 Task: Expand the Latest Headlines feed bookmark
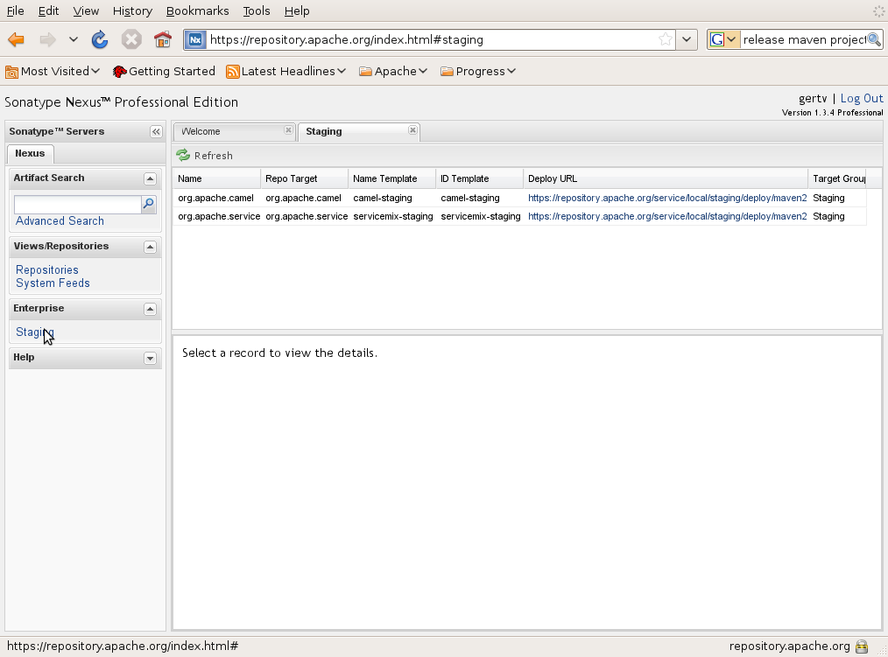coord(285,72)
